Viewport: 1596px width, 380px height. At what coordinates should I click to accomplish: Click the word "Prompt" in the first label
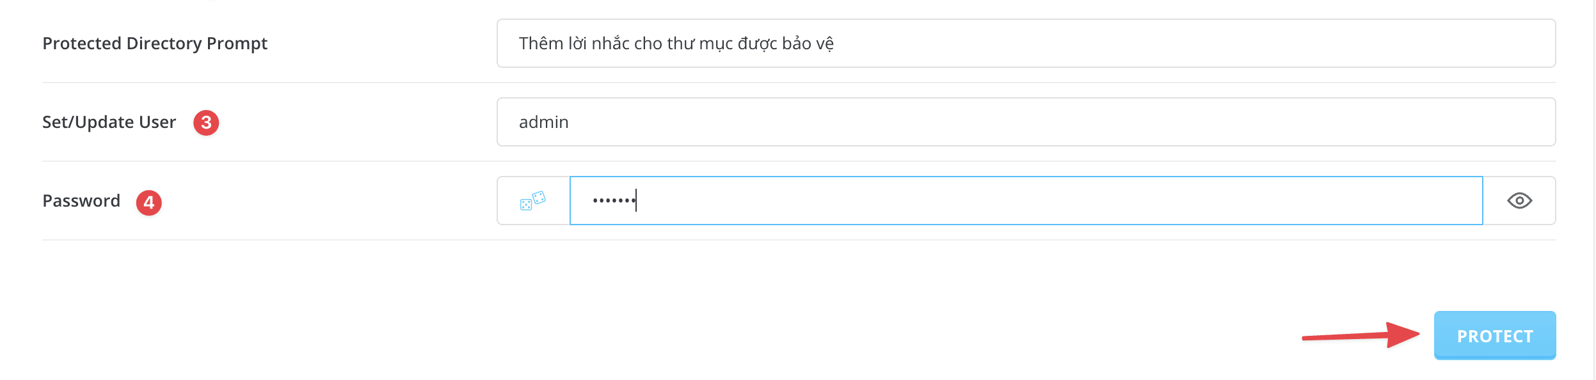[237, 44]
